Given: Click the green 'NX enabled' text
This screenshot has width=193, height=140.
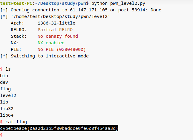Looking at the screenshot, I should [51, 43].
